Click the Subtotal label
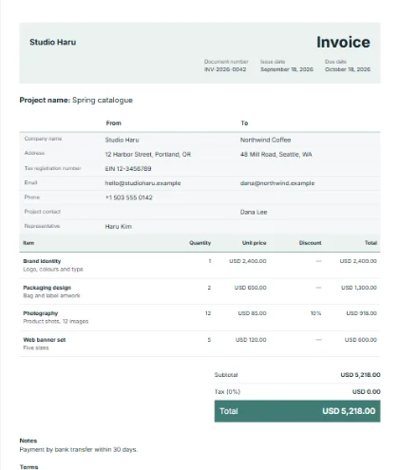 point(226,375)
